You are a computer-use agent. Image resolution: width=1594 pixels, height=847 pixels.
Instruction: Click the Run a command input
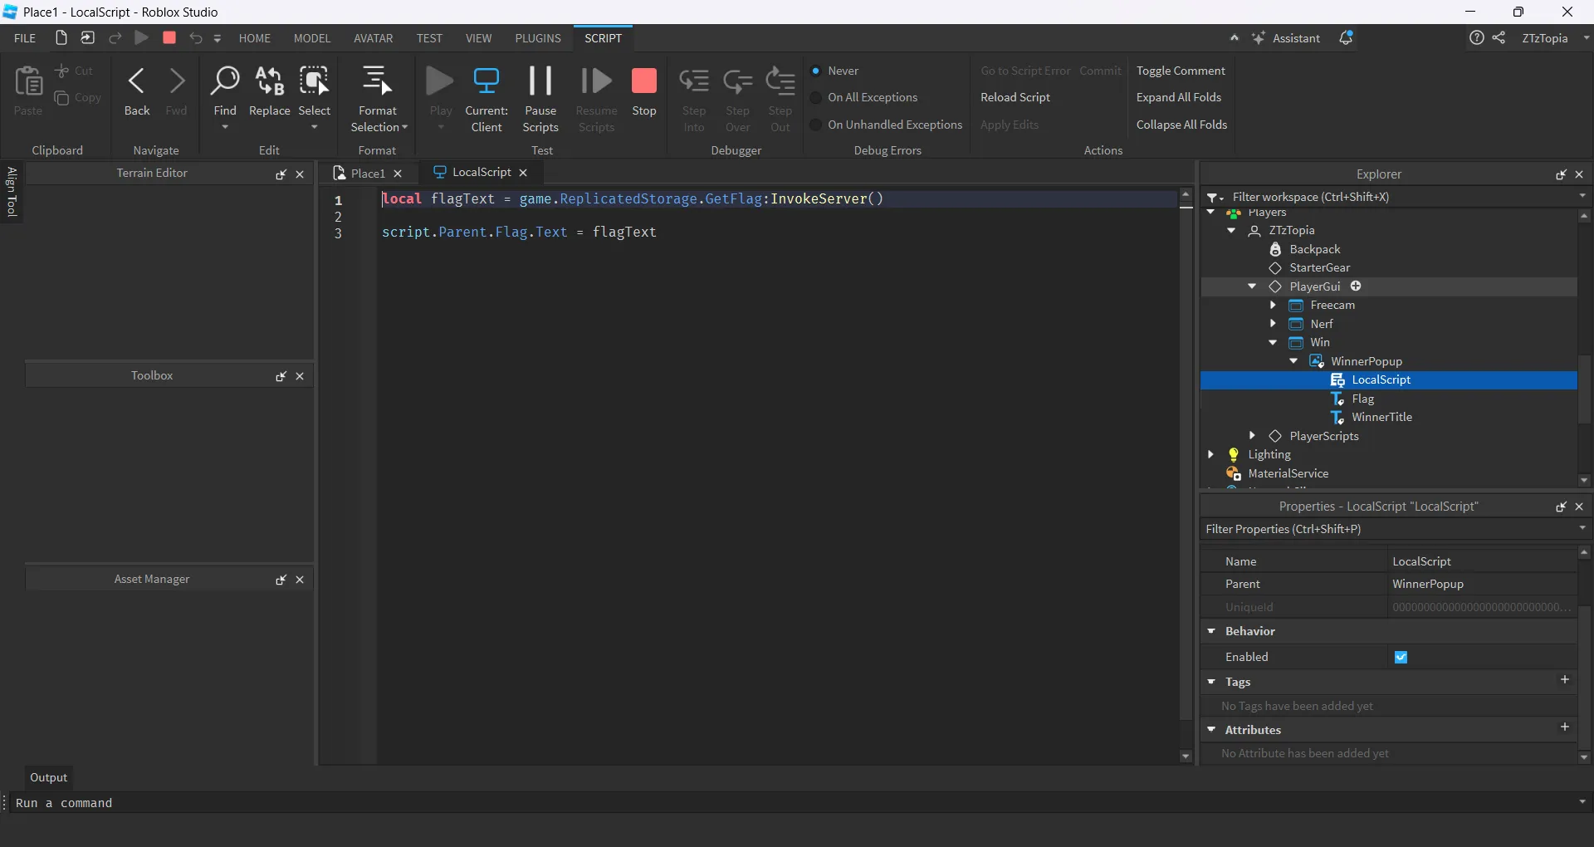coord(793,803)
